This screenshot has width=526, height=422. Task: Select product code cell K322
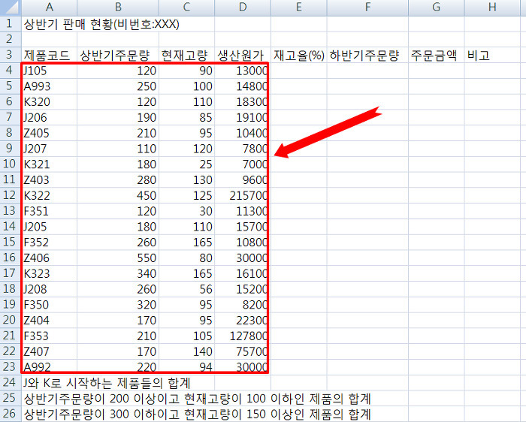pos(49,195)
